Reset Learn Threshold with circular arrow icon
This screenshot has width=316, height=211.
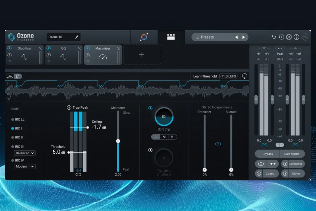[245, 76]
